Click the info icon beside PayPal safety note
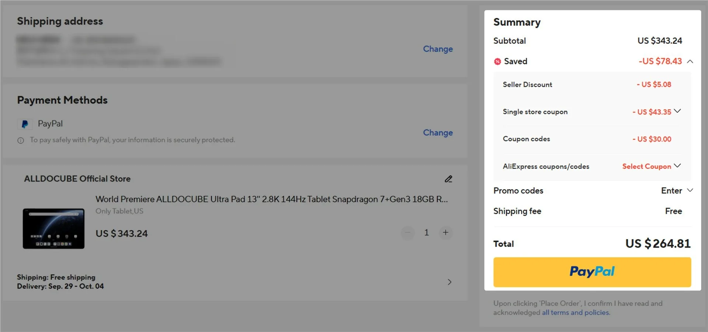 pos(21,141)
